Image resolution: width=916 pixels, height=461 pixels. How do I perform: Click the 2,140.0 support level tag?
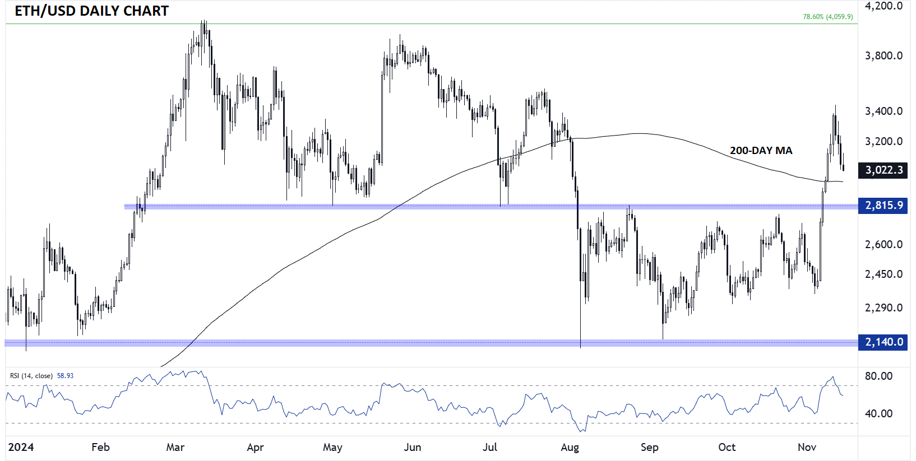883,342
